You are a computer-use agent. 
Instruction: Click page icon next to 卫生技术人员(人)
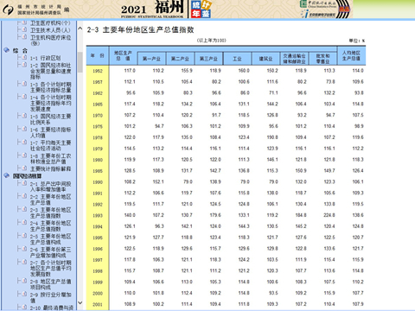coord(24,29)
